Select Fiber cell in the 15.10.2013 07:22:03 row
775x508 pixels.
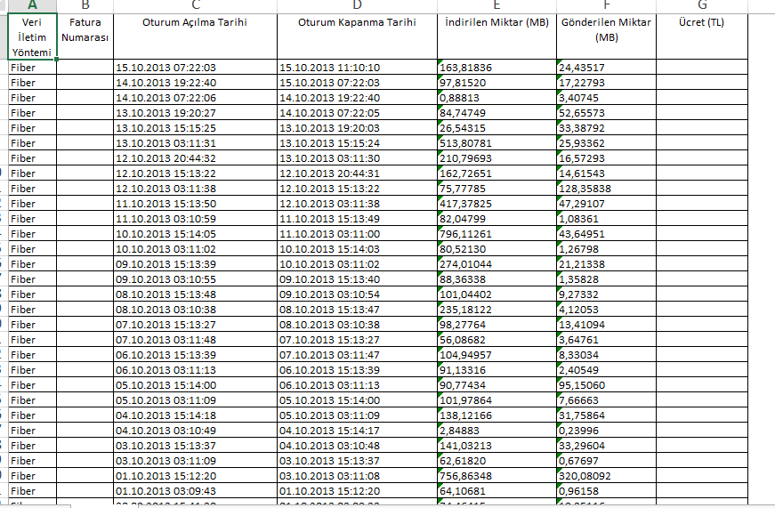[x=32, y=68]
